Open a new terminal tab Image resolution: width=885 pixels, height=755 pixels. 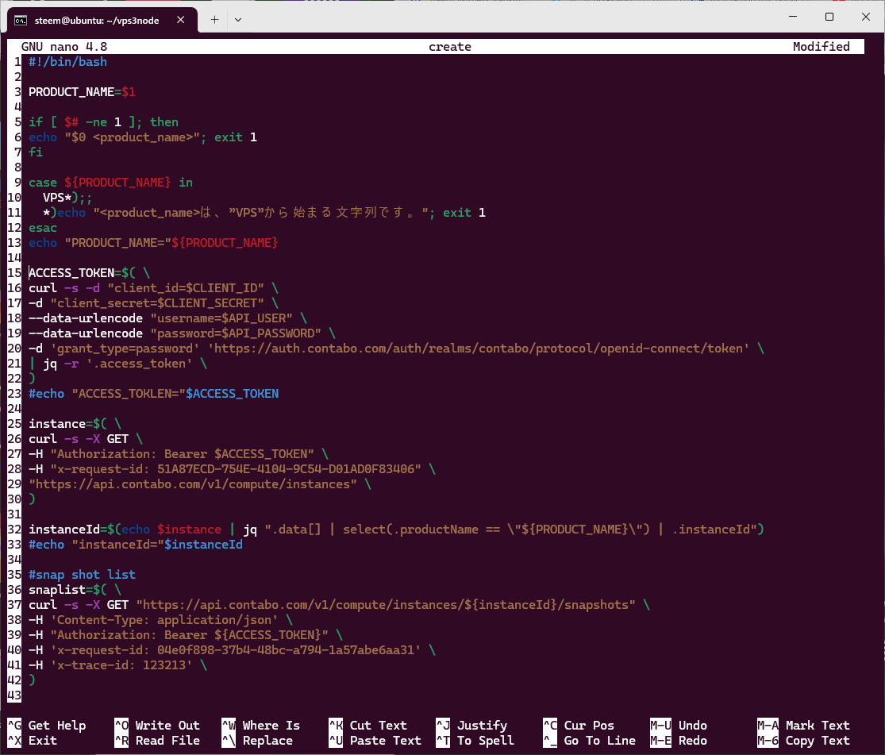point(214,20)
